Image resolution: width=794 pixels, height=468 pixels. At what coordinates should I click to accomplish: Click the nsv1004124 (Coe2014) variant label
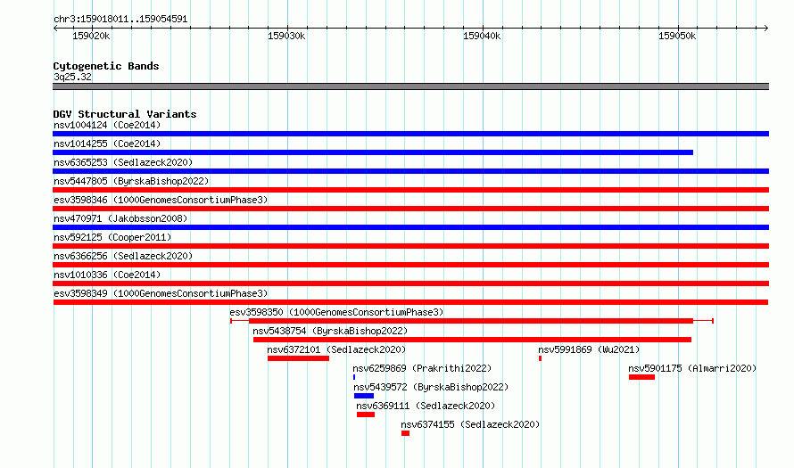click(107, 125)
